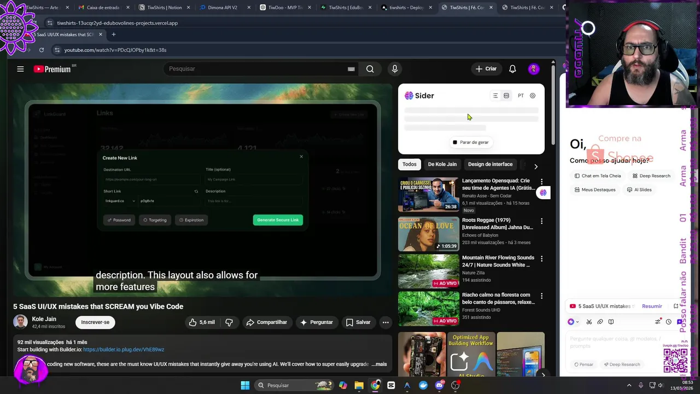Open Kole Jain channel avatar
Viewport: 700px width, 394px height.
click(x=20, y=322)
